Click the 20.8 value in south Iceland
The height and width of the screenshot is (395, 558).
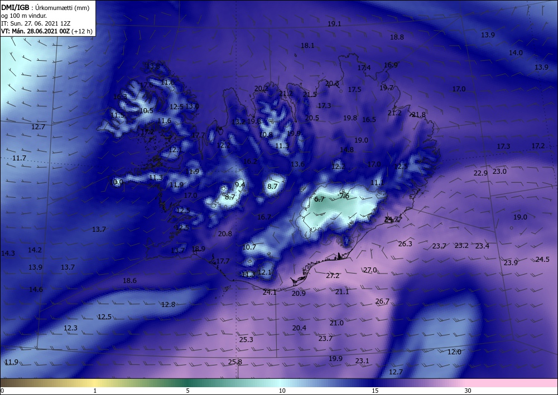225,234
